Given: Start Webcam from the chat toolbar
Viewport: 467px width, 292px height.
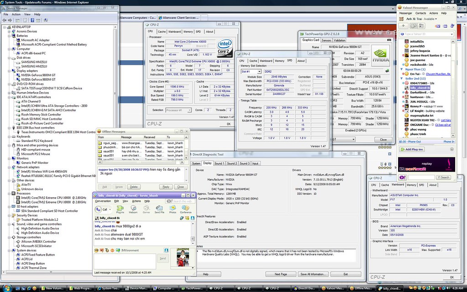Looking at the screenshot, I should click(x=133, y=209).
